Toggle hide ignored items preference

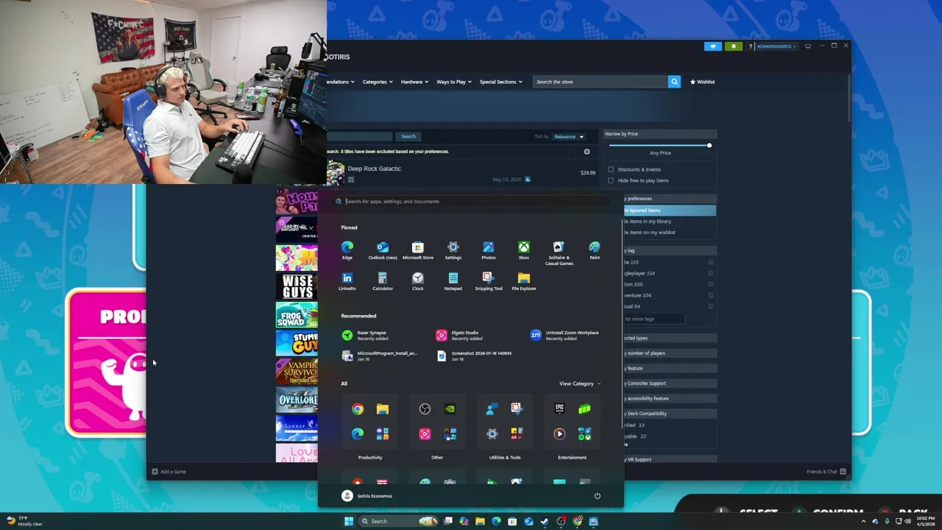[x=669, y=211]
